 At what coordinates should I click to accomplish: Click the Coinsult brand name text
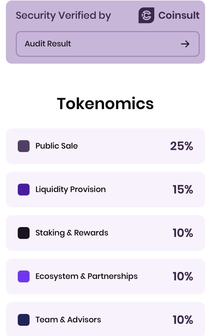(x=179, y=15)
